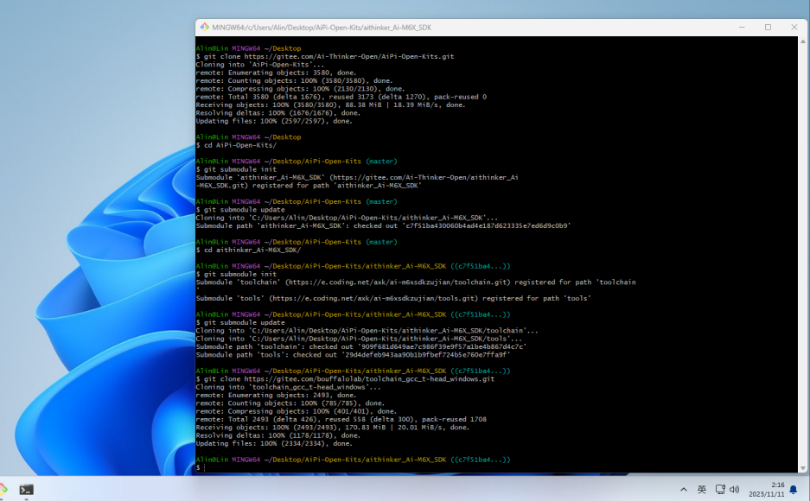Click the "remote: Total 3580 (delta 1676)" line
The width and height of the screenshot is (810, 501).
point(341,97)
